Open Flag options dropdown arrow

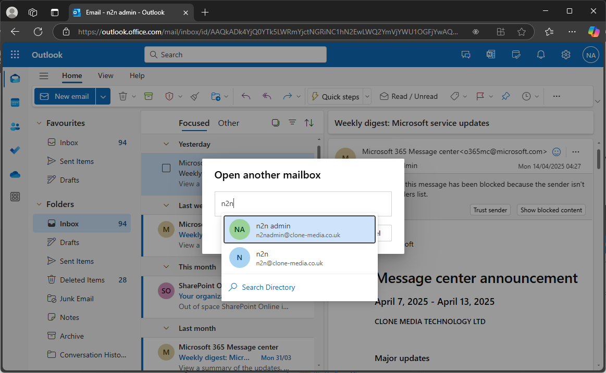(491, 96)
